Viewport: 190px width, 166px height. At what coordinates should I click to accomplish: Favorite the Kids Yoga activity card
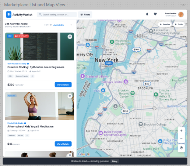[x=70, y=96]
